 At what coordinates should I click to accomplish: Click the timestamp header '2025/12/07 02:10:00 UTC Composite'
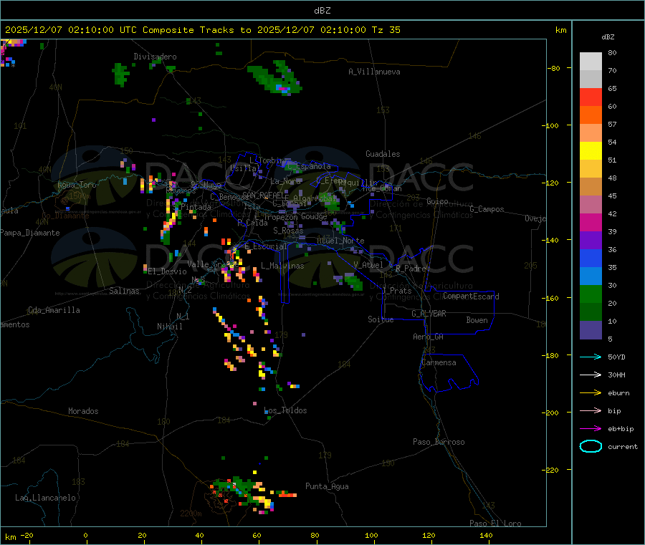(100, 30)
